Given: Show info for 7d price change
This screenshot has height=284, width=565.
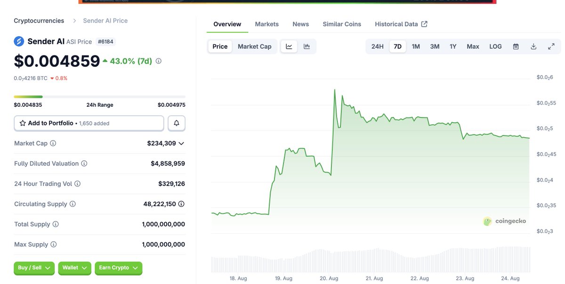Looking at the screenshot, I should click(159, 61).
